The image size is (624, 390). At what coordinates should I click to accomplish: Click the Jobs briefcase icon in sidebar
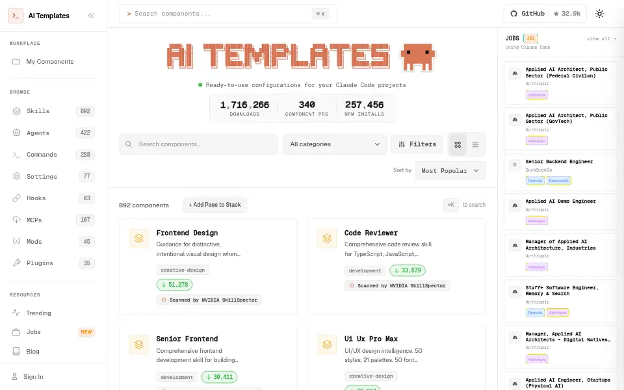pyautogui.click(x=16, y=332)
